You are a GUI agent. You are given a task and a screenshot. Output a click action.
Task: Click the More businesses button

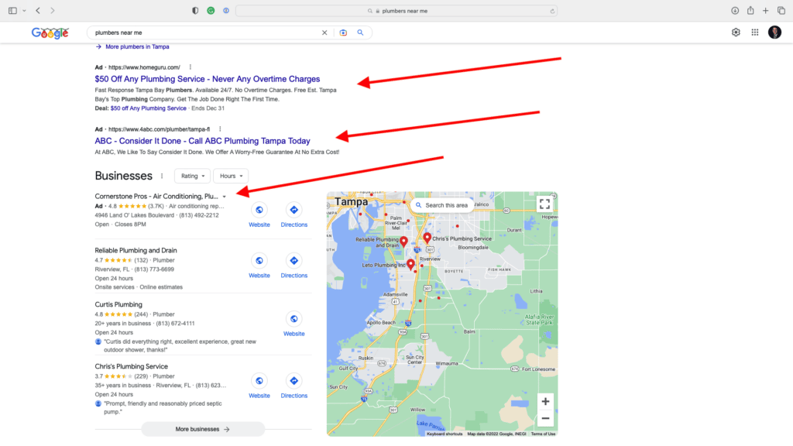click(203, 429)
